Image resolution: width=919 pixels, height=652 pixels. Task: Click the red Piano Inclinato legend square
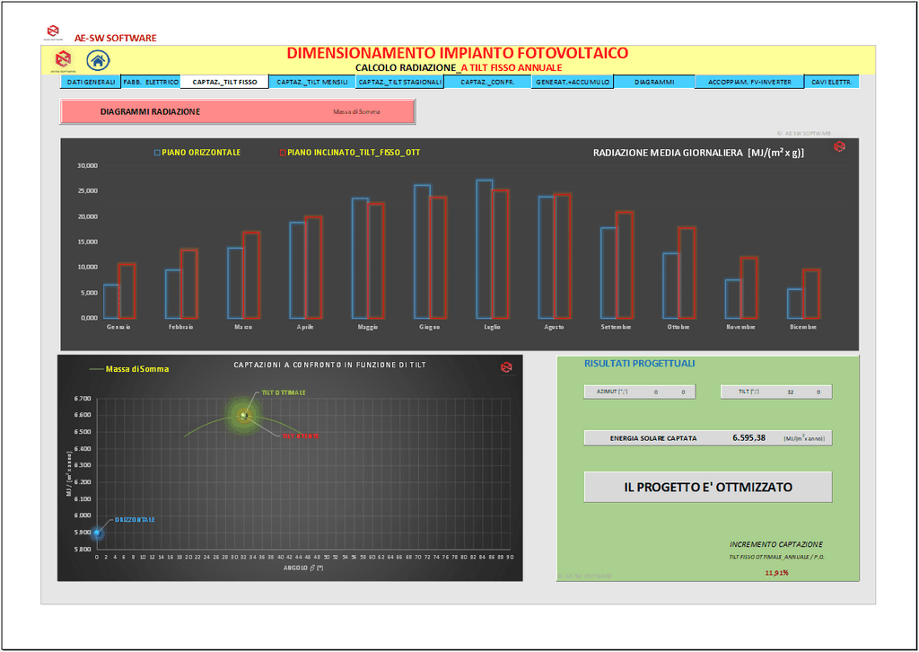click(x=282, y=153)
